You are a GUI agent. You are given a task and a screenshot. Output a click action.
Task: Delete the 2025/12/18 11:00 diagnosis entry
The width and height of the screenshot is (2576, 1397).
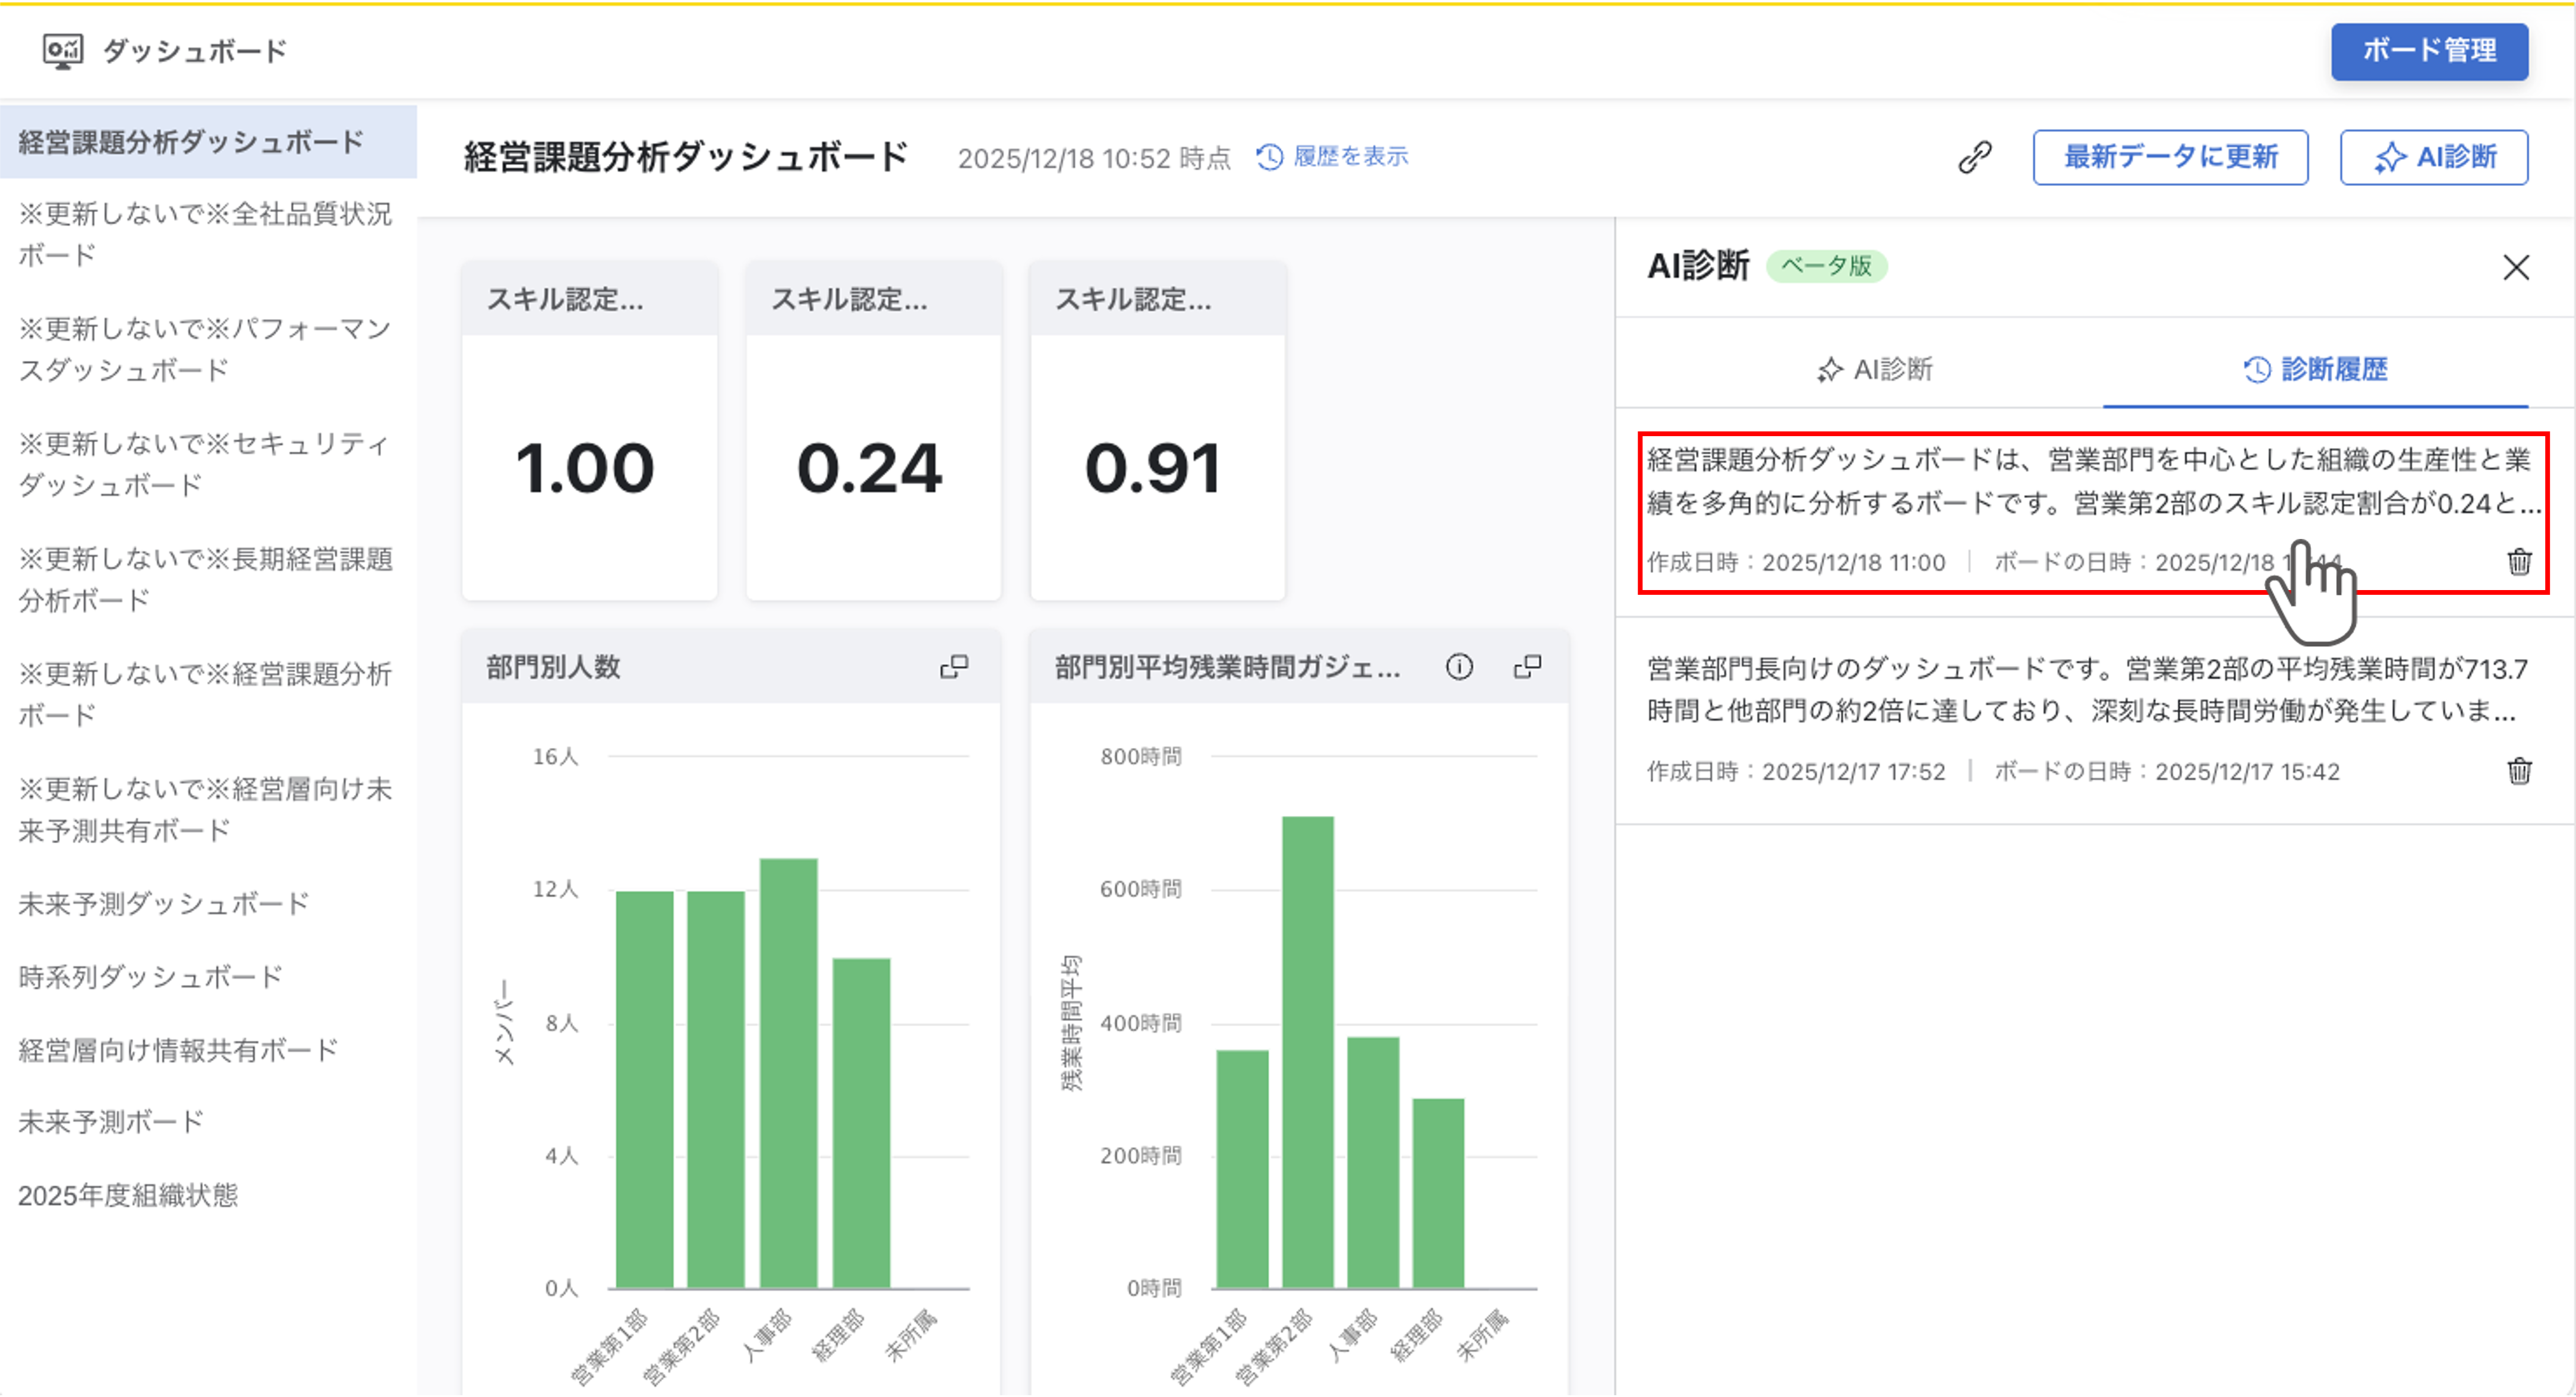[2519, 562]
